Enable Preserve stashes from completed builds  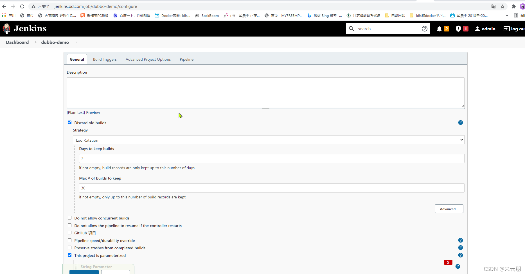pyautogui.click(x=70, y=248)
